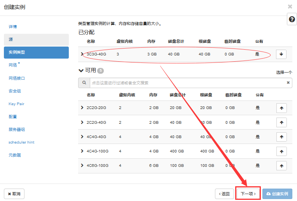Clear the filter box with the X icon
Image resolution: width=297 pixels, height=201 pixels.
pos(288,83)
